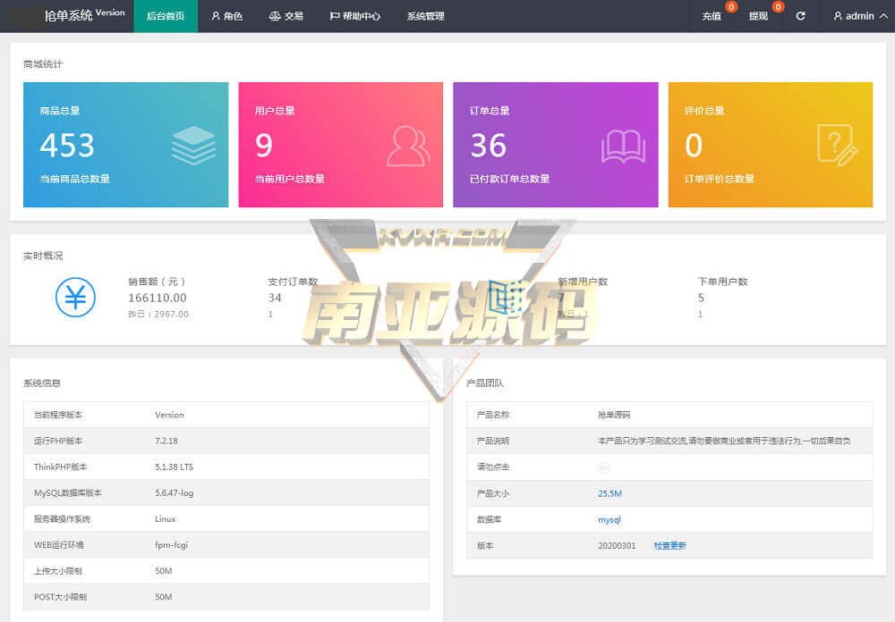
Task: Switch to the 后台首页 tab
Action: pyautogui.click(x=166, y=16)
